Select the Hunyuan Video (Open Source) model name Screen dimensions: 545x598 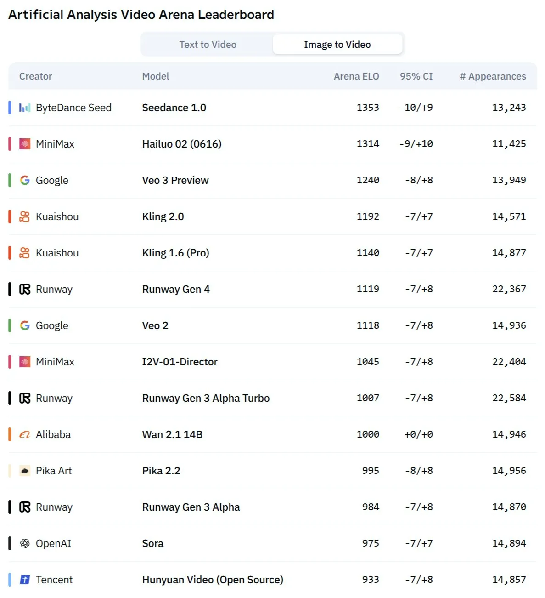pyautogui.click(x=213, y=580)
